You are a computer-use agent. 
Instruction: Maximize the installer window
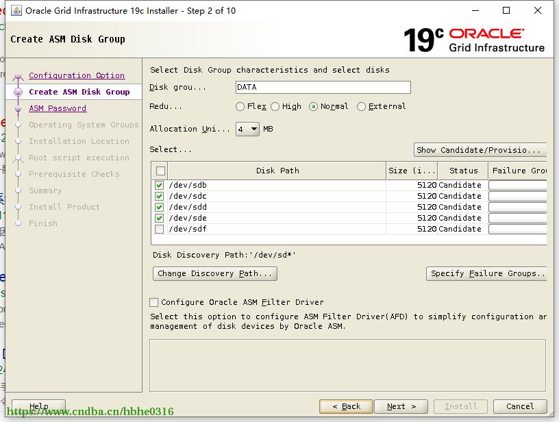click(506, 11)
